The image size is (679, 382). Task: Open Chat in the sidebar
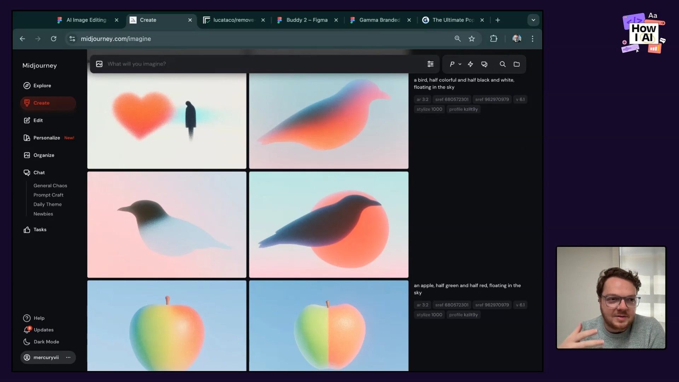[34, 172]
